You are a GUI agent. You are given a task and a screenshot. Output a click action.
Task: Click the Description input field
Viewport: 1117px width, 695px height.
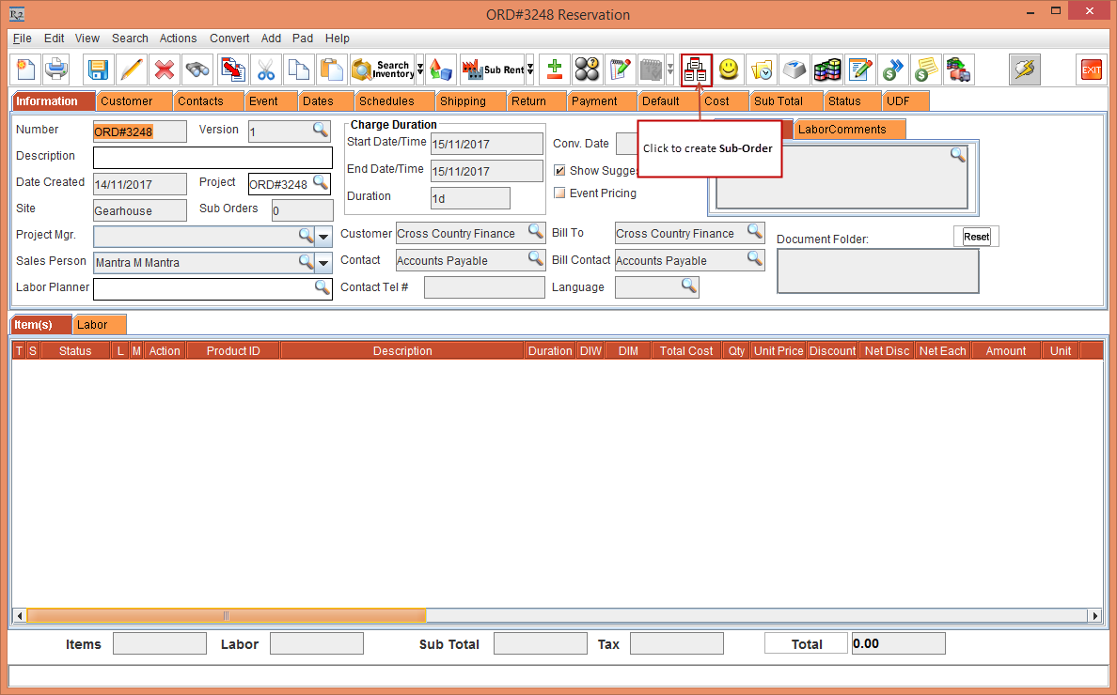212,157
